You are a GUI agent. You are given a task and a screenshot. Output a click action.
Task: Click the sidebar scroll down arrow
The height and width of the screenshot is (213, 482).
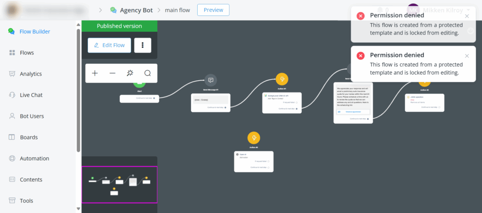click(78, 209)
